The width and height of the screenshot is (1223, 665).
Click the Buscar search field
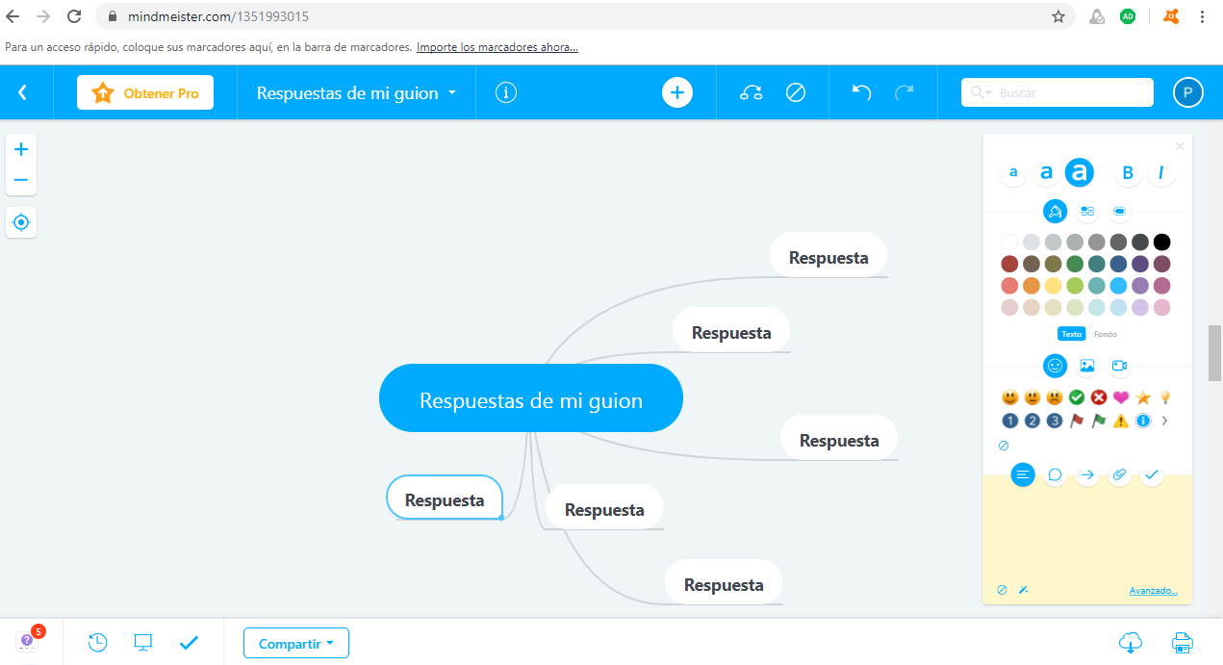point(1057,92)
